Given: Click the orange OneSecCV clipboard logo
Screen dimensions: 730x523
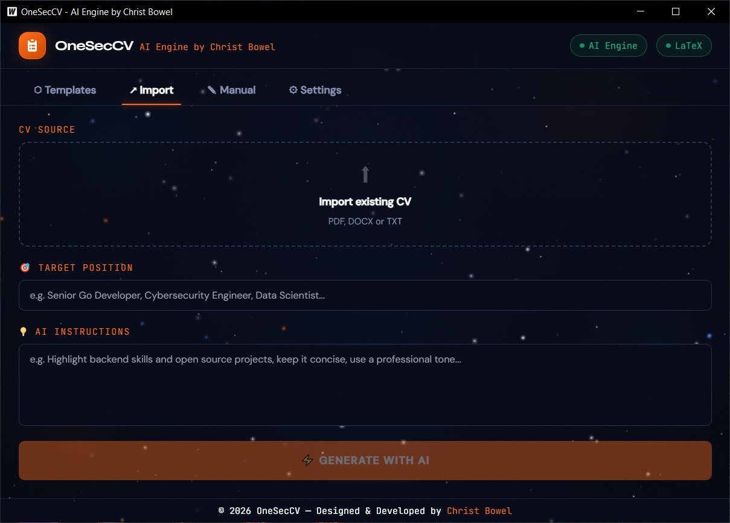Looking at the screenshot, I should (32, 46).
